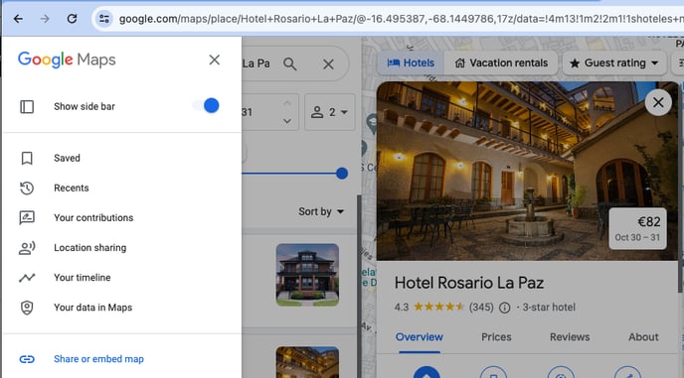Adjust the price range slider handle

point(342,174)
